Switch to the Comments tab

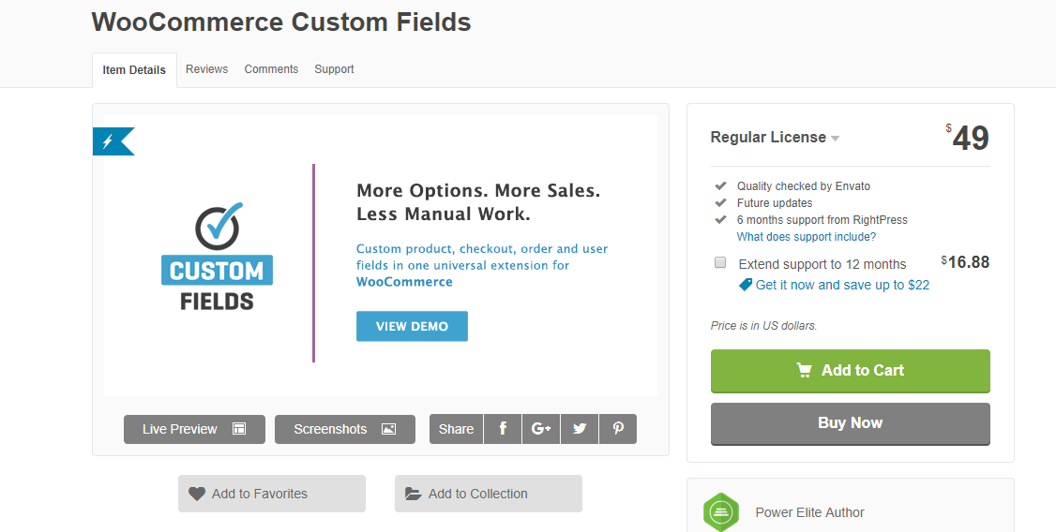[x=271, y=69]
